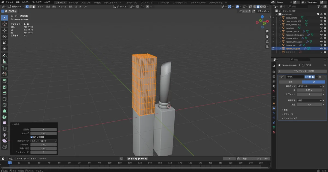Expand the ジオメトリ subpanel
This screenshot has height=172, width=328.
point(287,114)
